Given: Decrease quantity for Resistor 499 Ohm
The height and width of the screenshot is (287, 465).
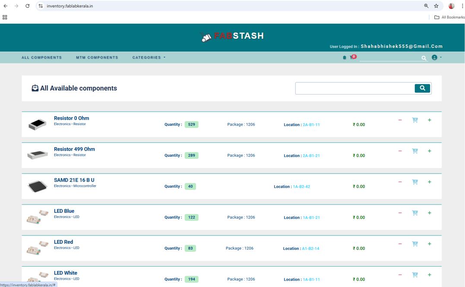Looking at the screenshot, I should pyautogui.click(x=400, y=151).
